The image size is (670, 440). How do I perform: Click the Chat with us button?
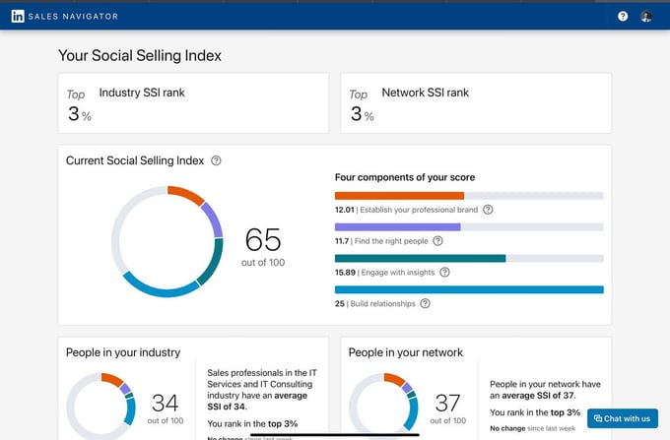(x=622, y=418)
